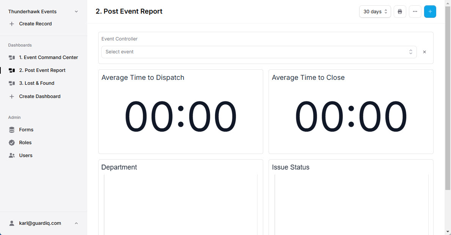Open the Select event dropdown
This screenshot has width=451, height=235.
click(259, 52)
